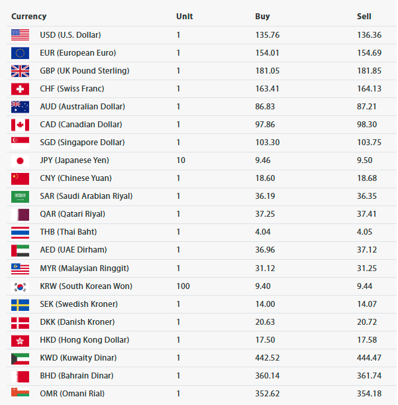Click the Sell column header

[x=364, y=17]
